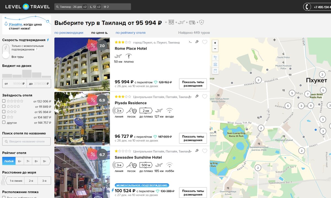Sort tours 'по цене'
The width and height of the screenshot is (331, 198).
99,33
